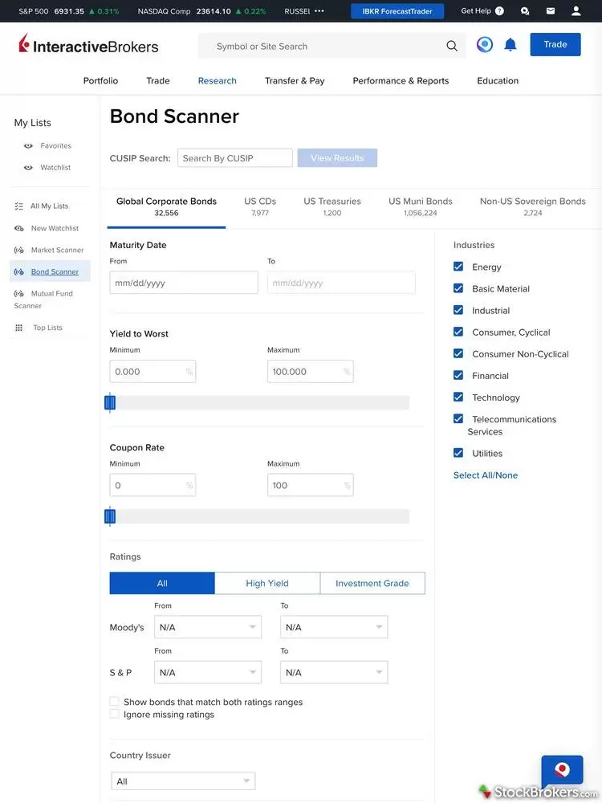Uncheck the Financial checkbox
The width and height of the screenshot is (602, 803).
458,375
